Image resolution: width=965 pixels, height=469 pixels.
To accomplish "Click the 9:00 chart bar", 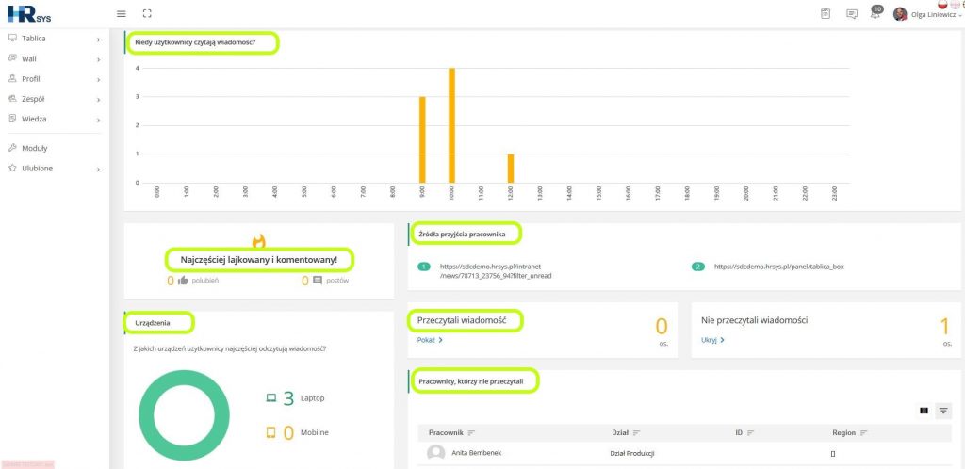I will 422,139.
